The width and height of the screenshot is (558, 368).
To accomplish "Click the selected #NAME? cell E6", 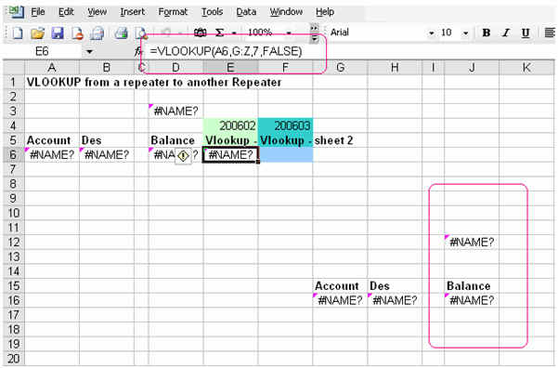I will [230, 155].
